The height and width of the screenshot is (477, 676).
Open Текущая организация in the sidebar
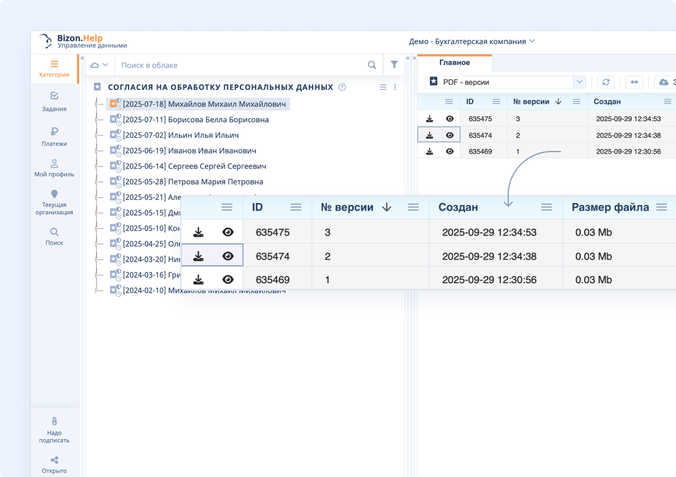54,202
